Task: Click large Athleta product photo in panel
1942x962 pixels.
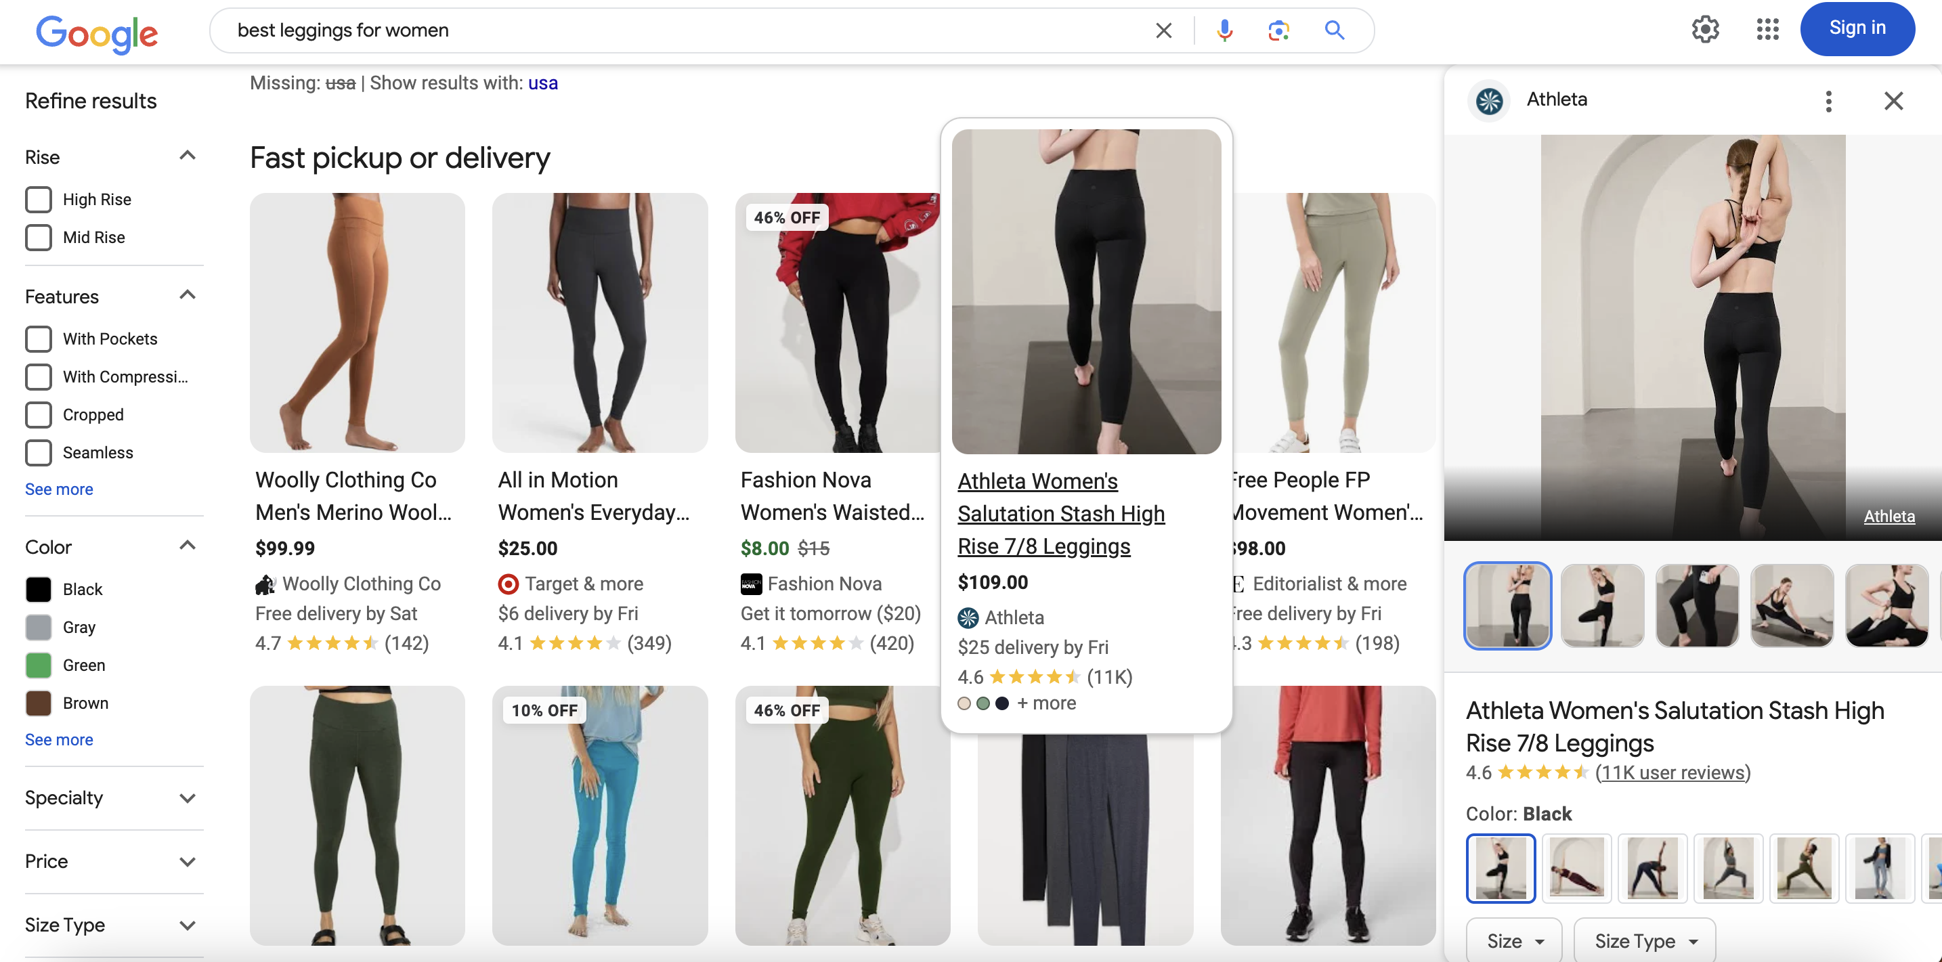Action: pos(1692,338)
